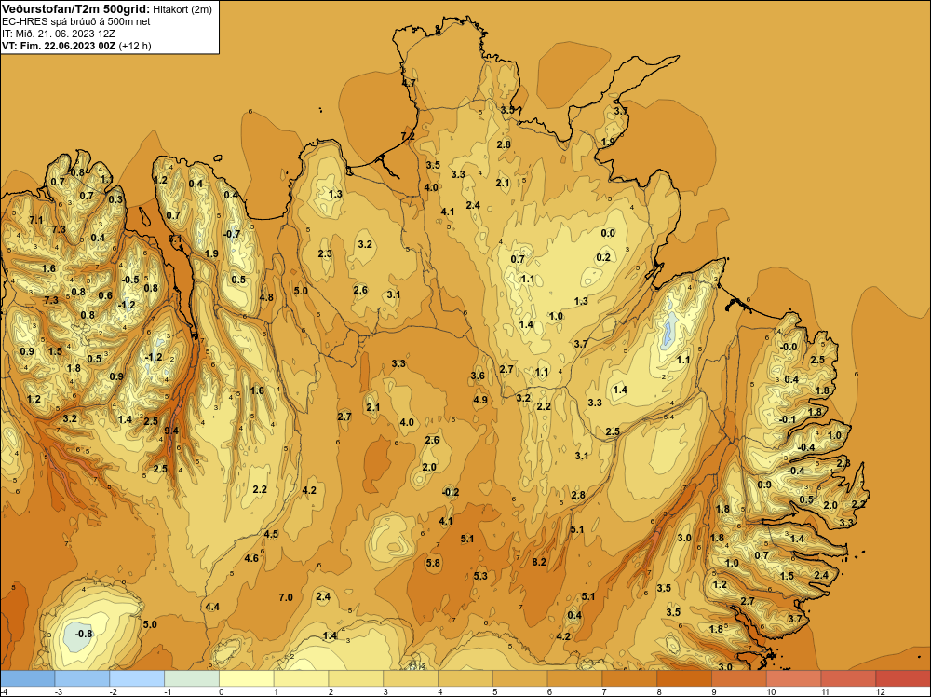
Task: Click the 4.7 temperature value on north coast
Action: [409, 83]
